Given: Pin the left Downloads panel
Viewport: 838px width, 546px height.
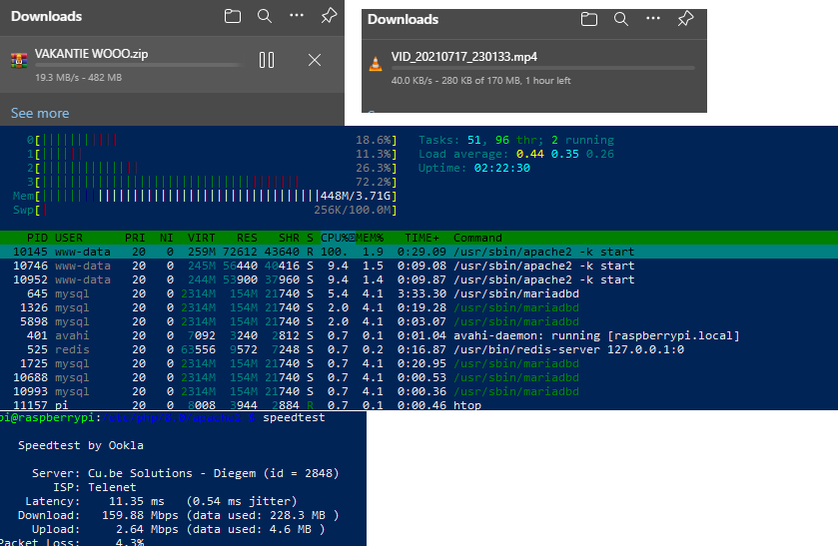Looking at the screenshot, I should click(329, 16).
